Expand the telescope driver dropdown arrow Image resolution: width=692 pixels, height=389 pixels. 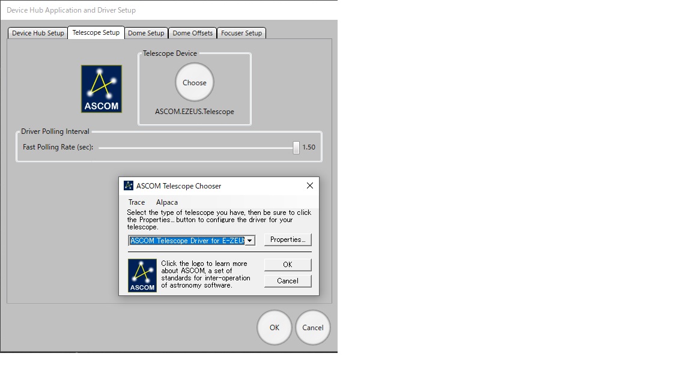(250, 240)
